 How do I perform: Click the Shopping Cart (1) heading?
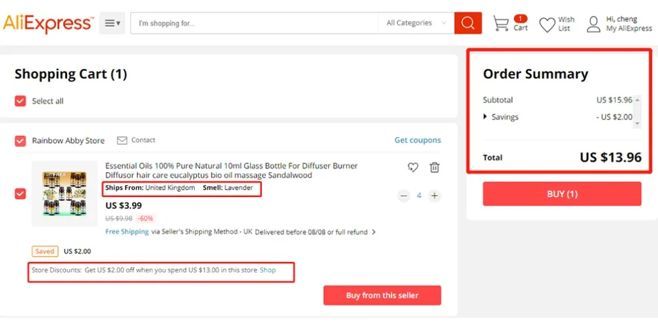71,74
